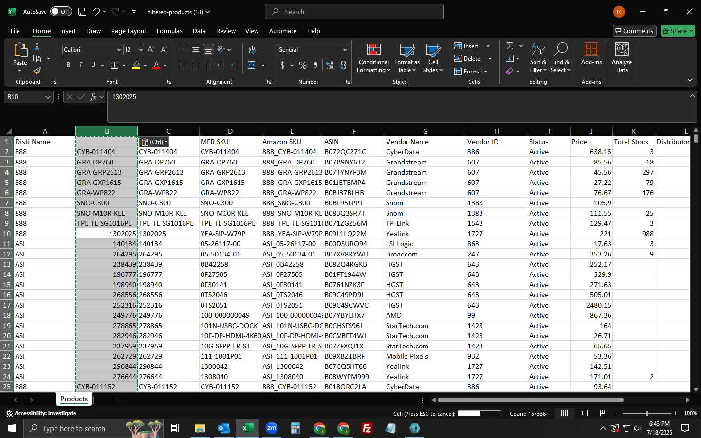Image resolution: width=701 pixels, height=438 pixels.
Task: Open Sort & Filter dropdown
Action: [538, 57]
